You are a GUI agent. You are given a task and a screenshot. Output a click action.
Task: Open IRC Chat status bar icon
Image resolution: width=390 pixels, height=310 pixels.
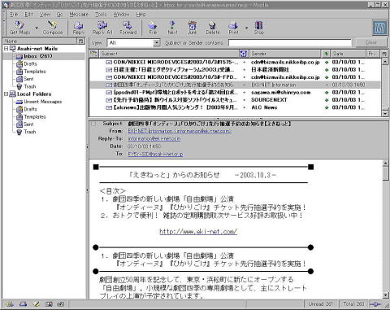coord(61,304)
